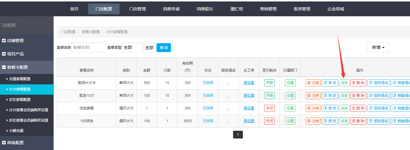Screen dimensions: 410x150
Task: Open 销售提成 action for 剪烫计次卡
Action: click(x=401, y=83)
